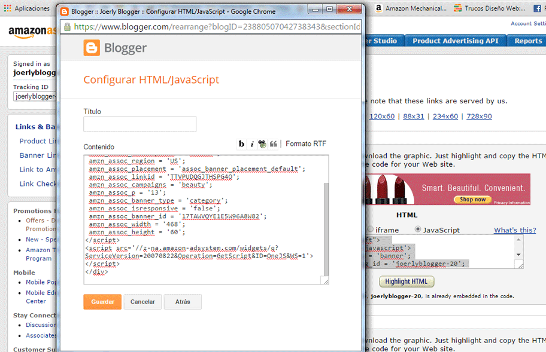Viewport: 546px width, 352px height.
Task: Click scroll up arrow in Amazon HTML code box
Action: click(x=518, y=240)
